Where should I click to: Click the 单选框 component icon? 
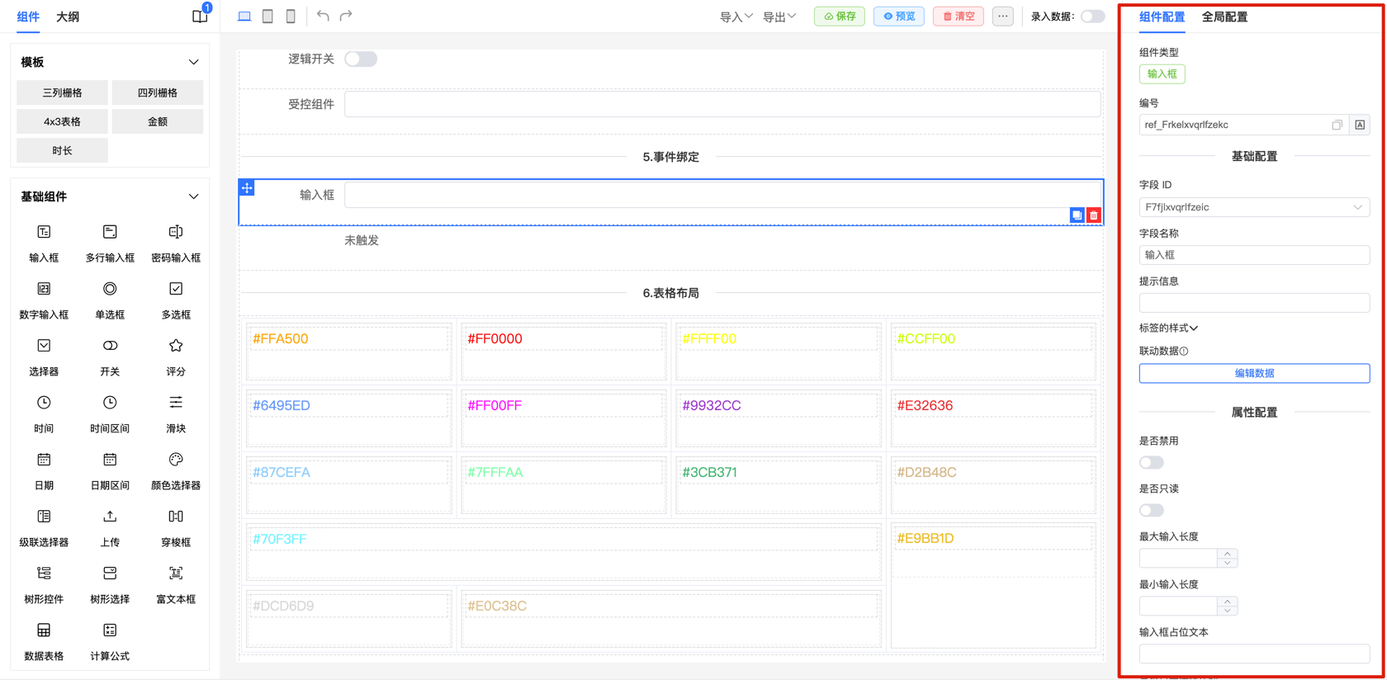pos(110,289)
